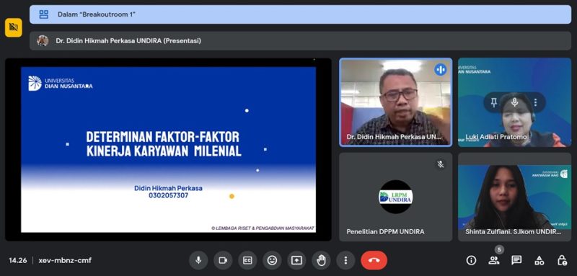Open the chat messages icon
Image resolution: width=577 pixels, height=276 pixels.
click(516, 260)
